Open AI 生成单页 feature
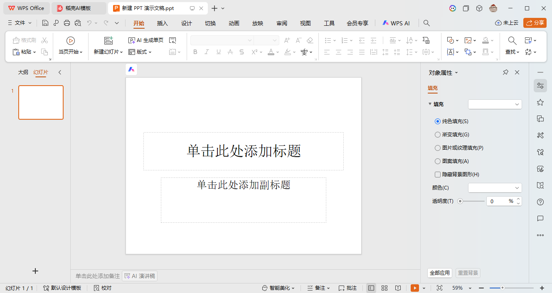 [x=145, y=40]
